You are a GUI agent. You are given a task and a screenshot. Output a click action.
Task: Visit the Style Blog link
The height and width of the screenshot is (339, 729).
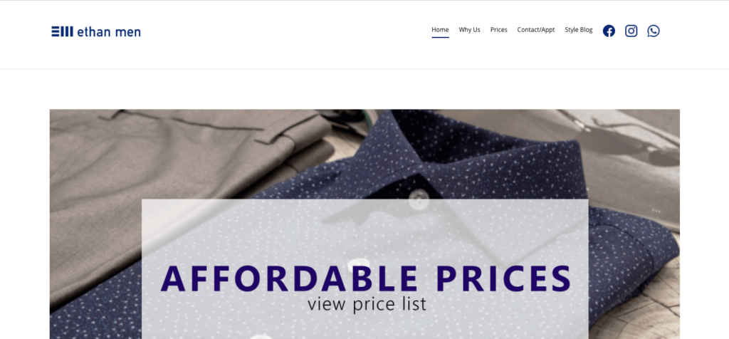pyautogui.click(x=579, y=30)
